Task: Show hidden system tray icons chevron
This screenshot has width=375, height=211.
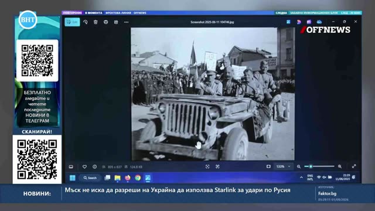Action: tap(301, 177)
